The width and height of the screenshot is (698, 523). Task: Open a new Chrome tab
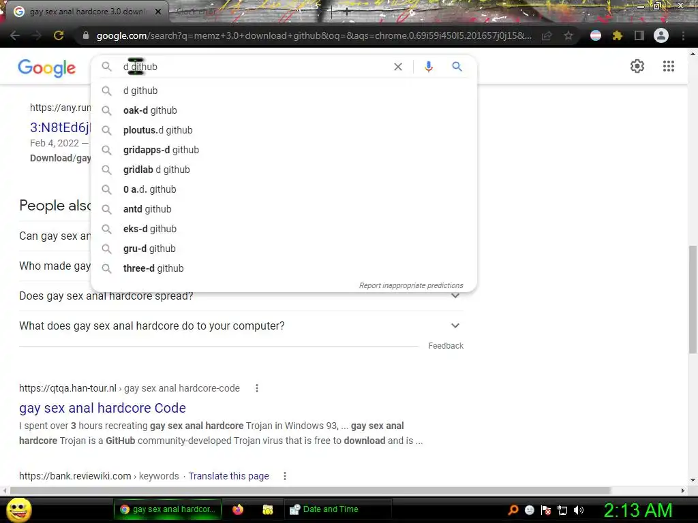coord(347,12)
